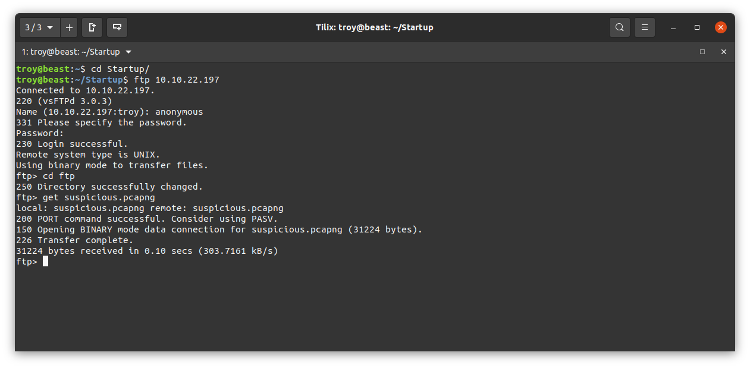The height and width of the screenshot is (368, 750).
Task: Close the Tilix window
Action: coord(721,27)
